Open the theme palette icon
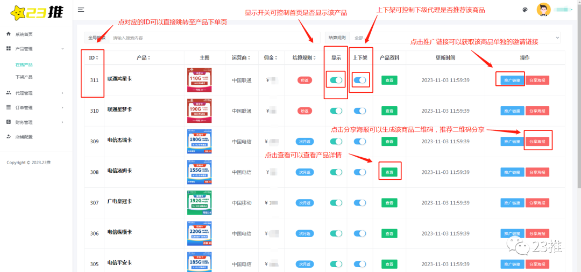581x272 pixels. pos(525,10)
